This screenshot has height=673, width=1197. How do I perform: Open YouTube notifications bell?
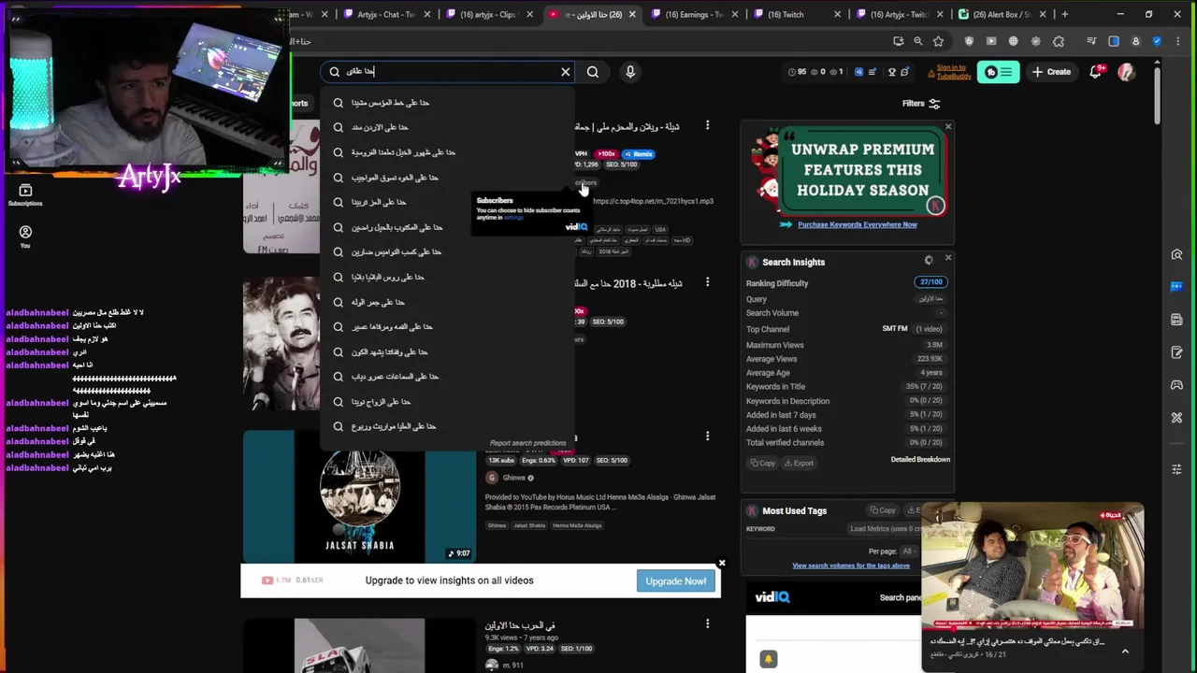1097,72
